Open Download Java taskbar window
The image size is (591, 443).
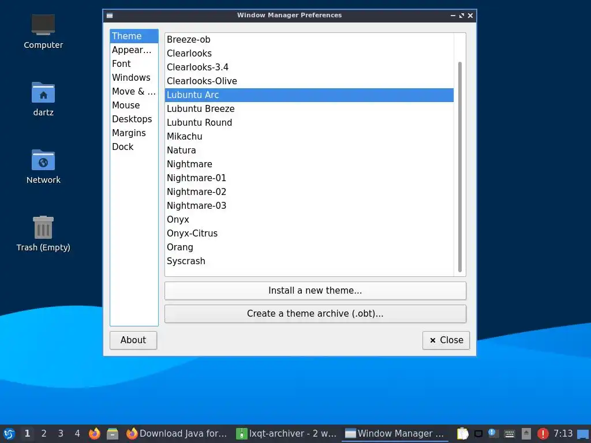coord(177,434)
